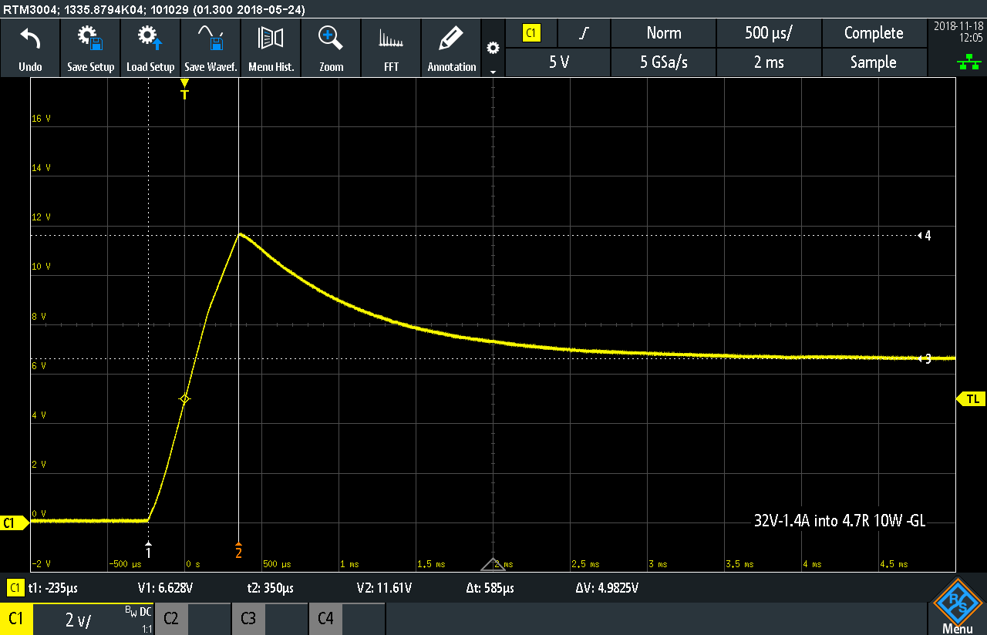This screenshot has height=635, width=987.
Task: Select the Annotation pencil tool
Action: pos(451,48)
